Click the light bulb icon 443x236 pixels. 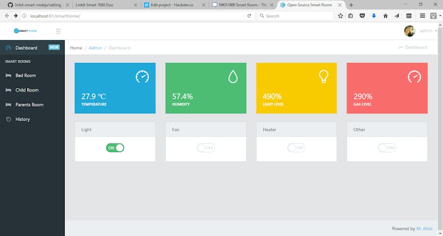(x=323, y=76)
